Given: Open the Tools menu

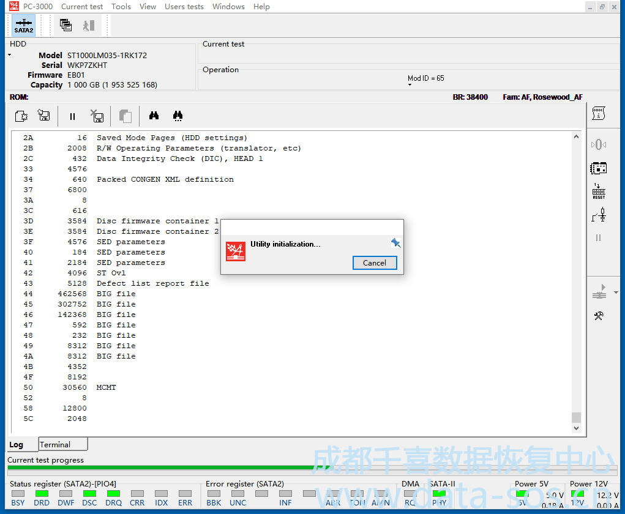Looking at the screenshot, I should (x=121, y=7).
